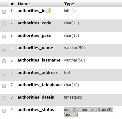The width and height of the screenshot is (122, 119).
Task: Click the Name column header
Action: (24, 4)
